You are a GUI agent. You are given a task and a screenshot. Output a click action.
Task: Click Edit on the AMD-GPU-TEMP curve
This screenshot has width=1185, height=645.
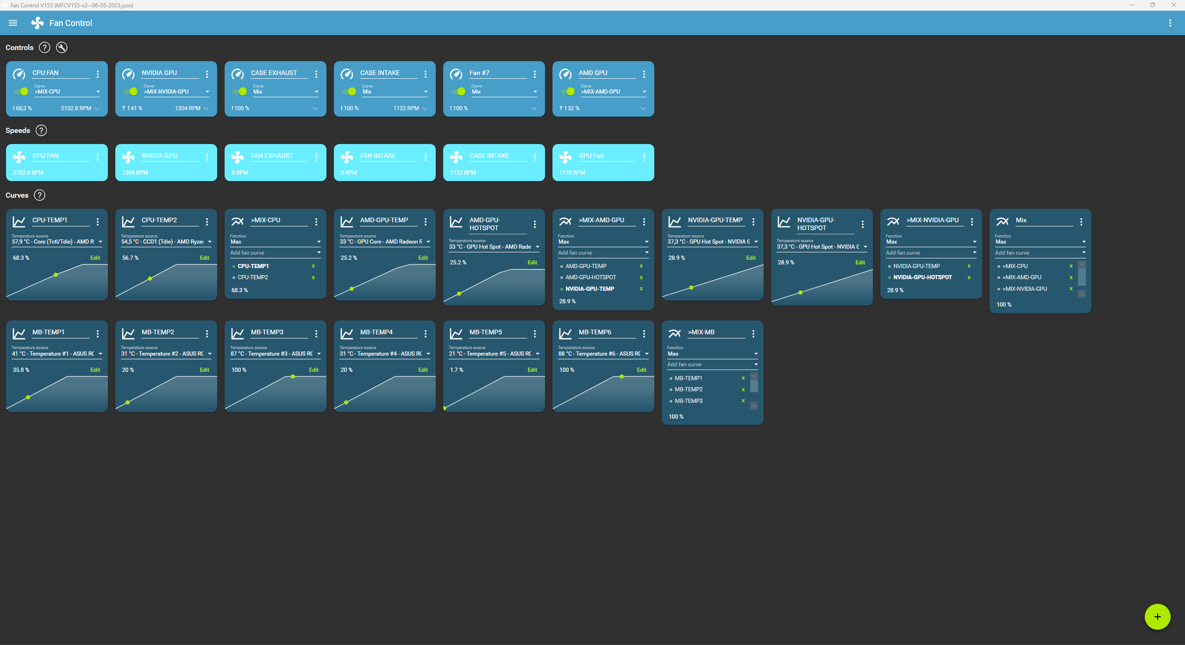pyautogui.click(x=423, y=258)
